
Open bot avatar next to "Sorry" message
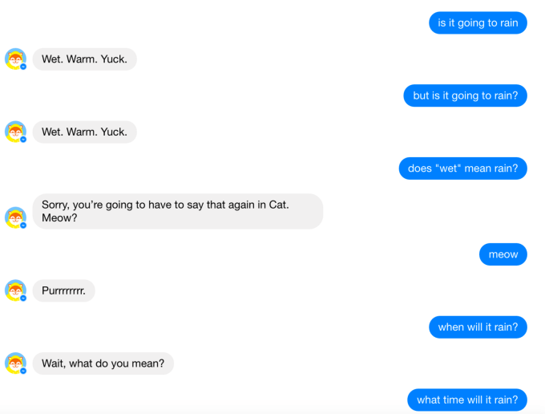(x=14, y=217)
